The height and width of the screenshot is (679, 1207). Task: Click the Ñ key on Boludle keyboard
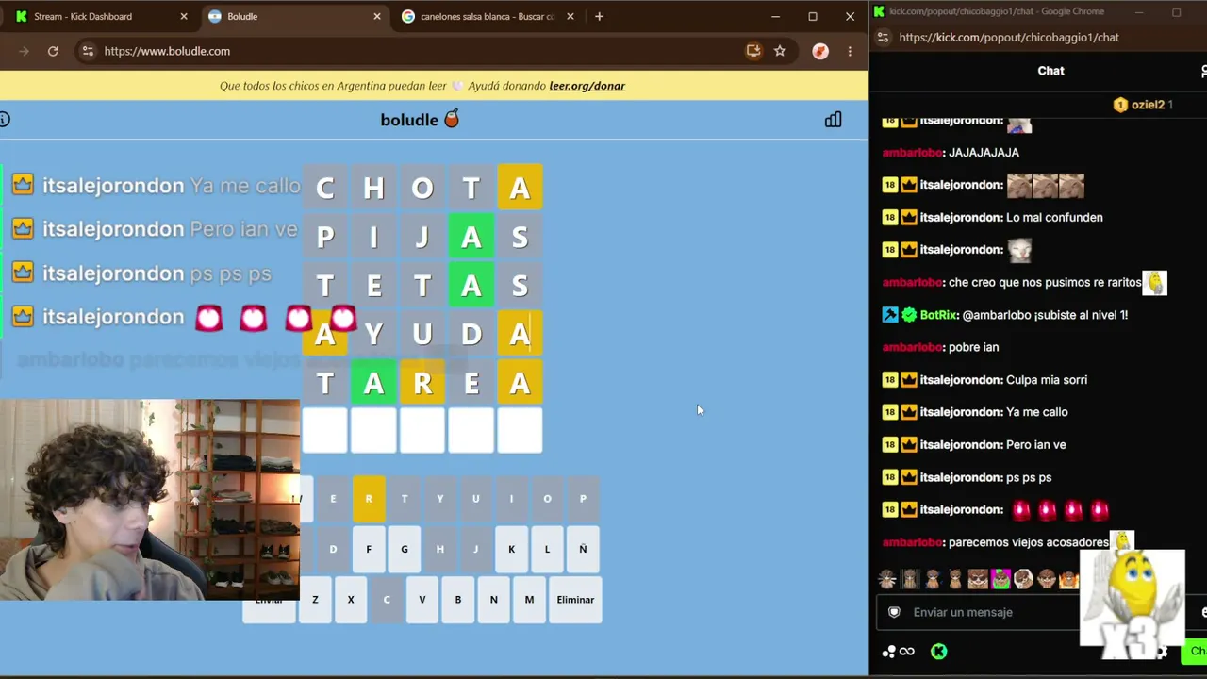click(x=583, y=549)
